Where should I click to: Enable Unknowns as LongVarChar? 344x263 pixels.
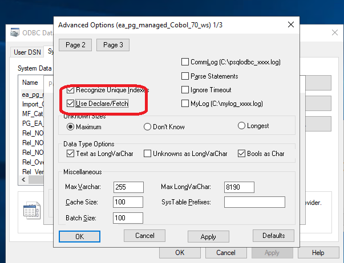click(147, 154)
